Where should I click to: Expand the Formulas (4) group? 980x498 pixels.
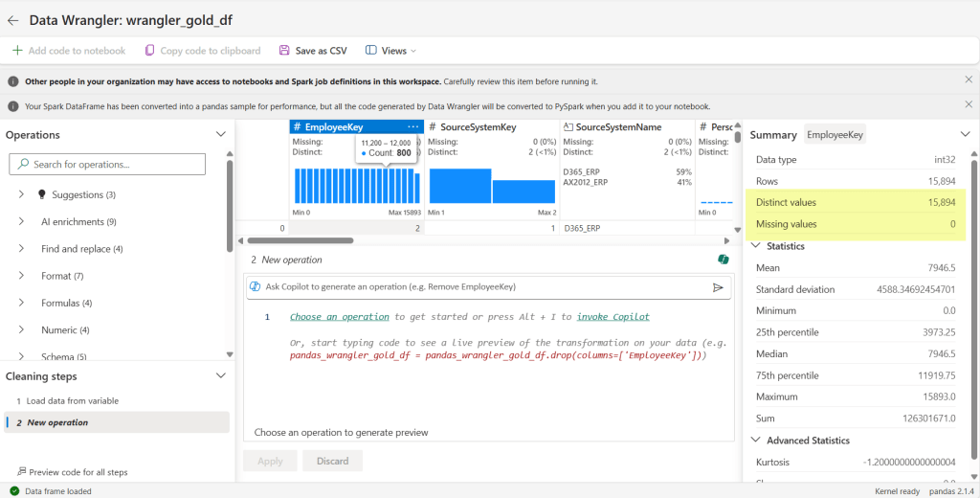[x=21, y=303]
